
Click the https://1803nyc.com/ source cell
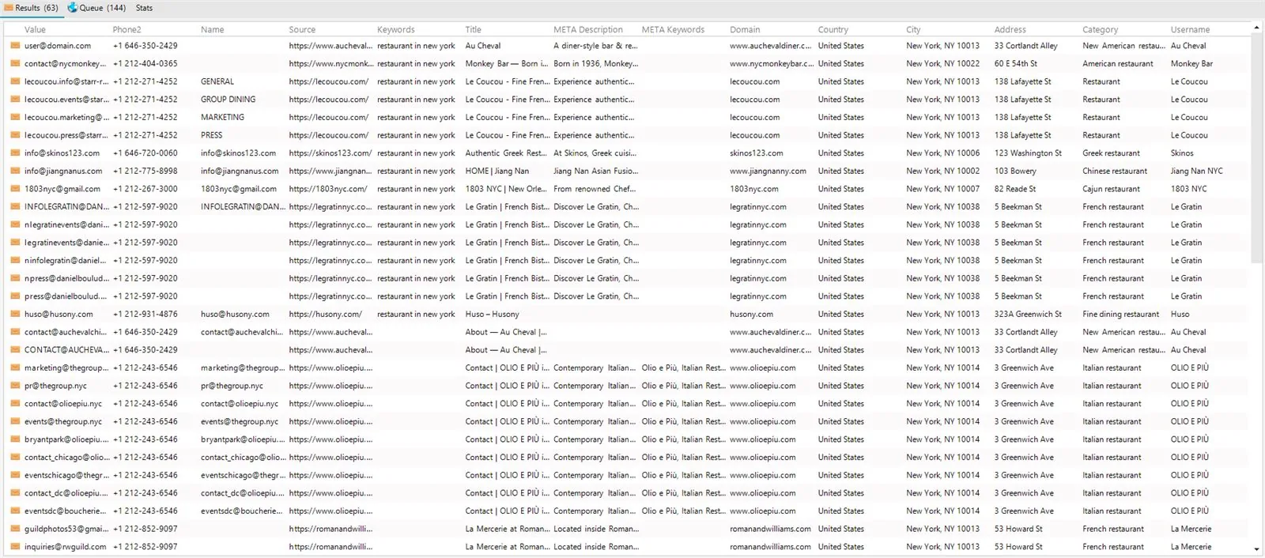pos(328,189)
